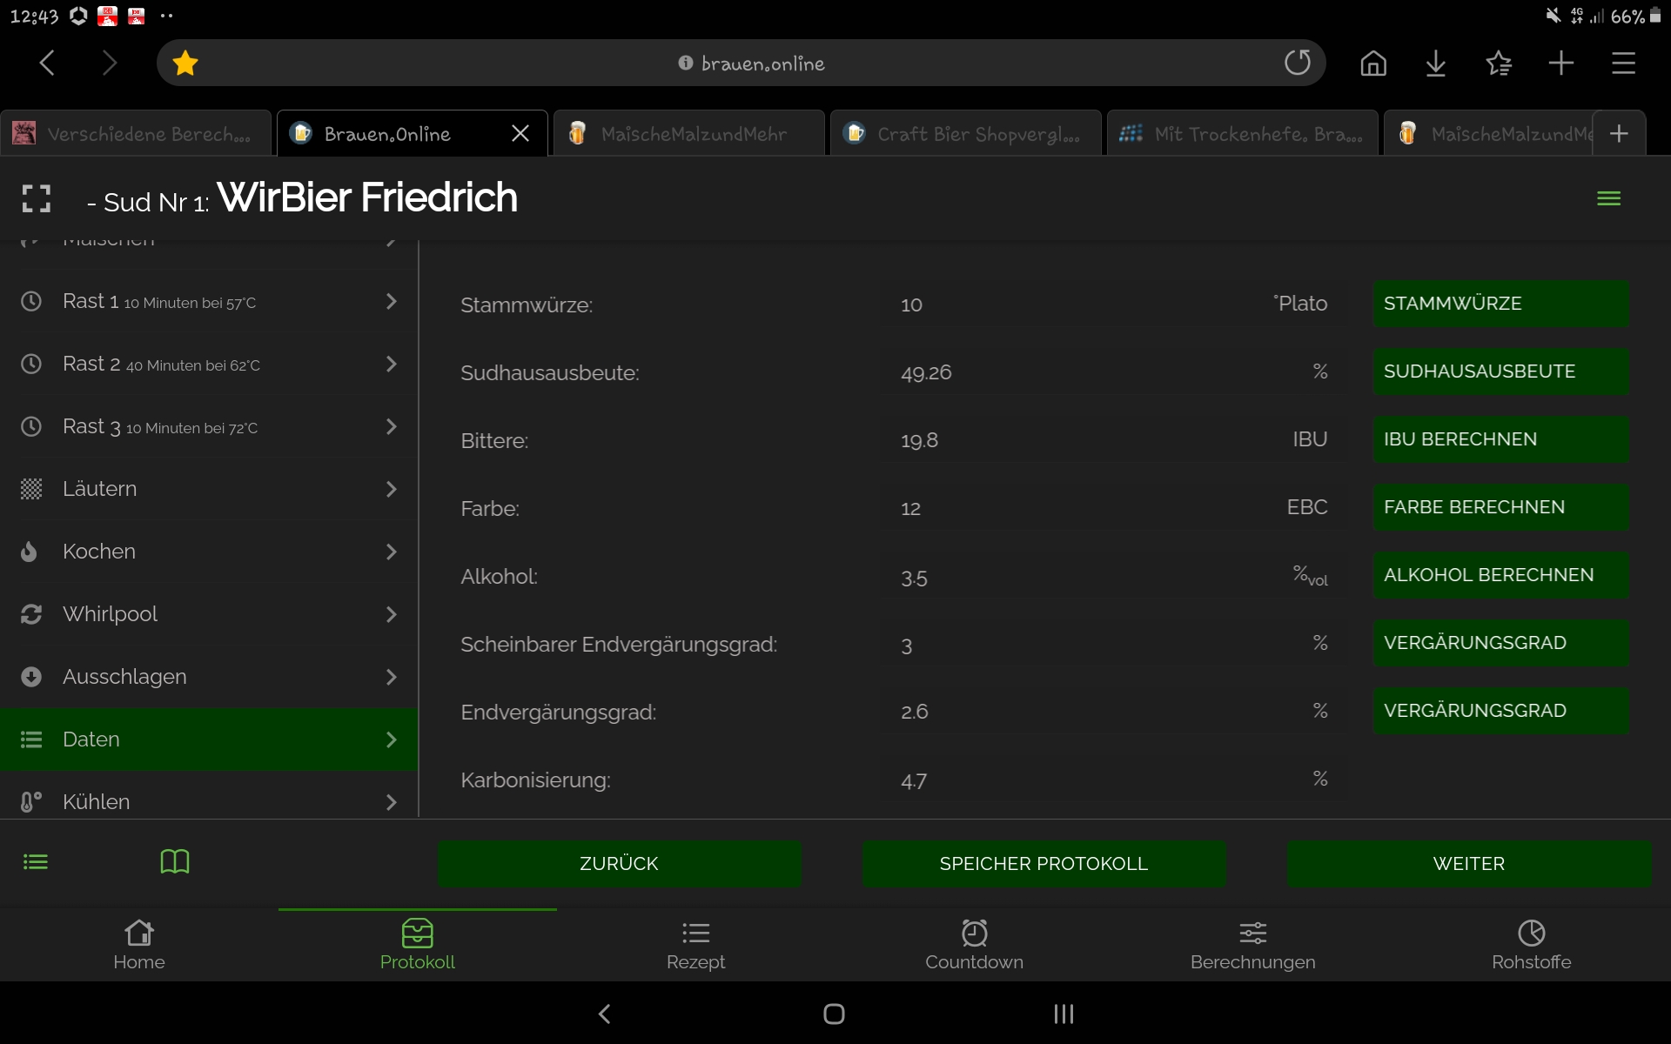Go to browser home page icon
Image resolution: width=1671 pixels, height=1044 pixels.
[1373, 63]
